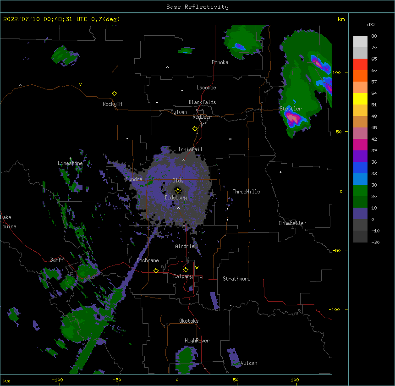Click the yellow radar site marker above Didsbury
Screen dimensions: 395x386
tap(178, 191)
